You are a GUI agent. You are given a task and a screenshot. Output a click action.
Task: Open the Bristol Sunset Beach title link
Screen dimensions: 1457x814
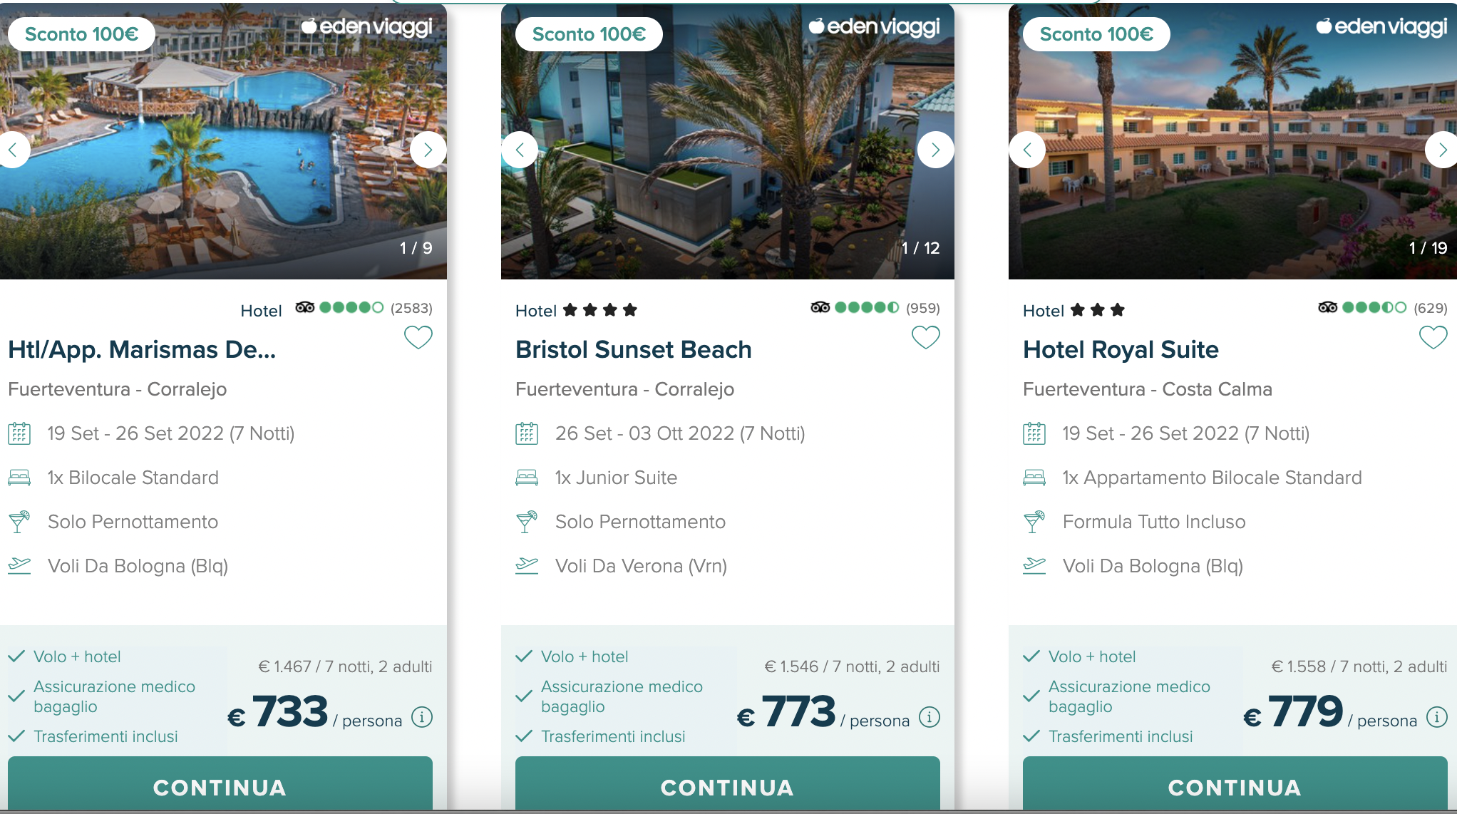(x=634, y=349)
